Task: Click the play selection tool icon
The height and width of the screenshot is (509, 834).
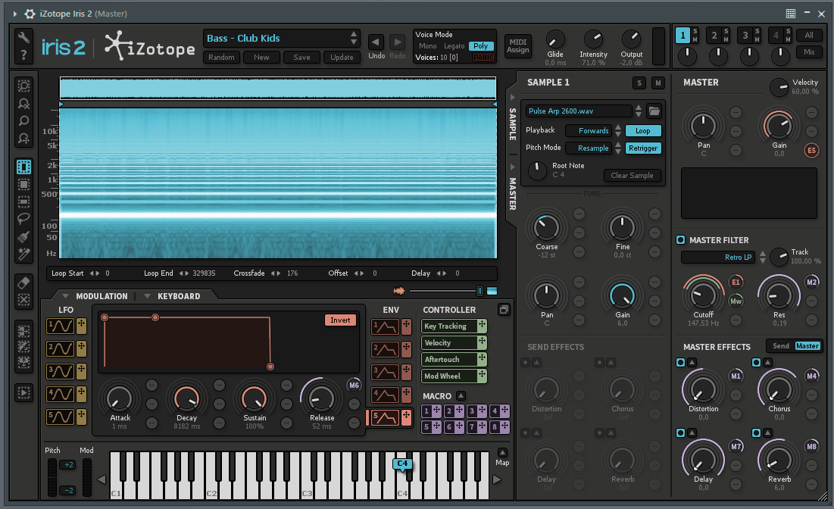Action: (23, 393)
